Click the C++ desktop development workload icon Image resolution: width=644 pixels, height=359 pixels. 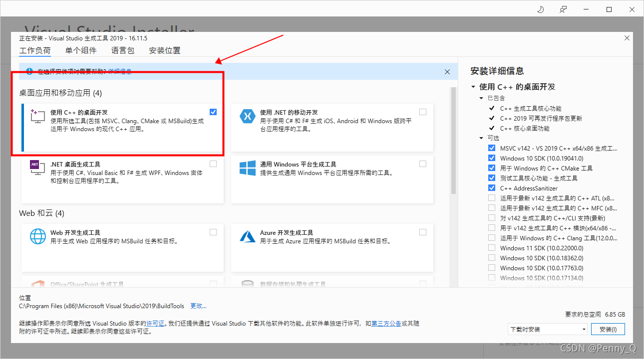point(38,116)
